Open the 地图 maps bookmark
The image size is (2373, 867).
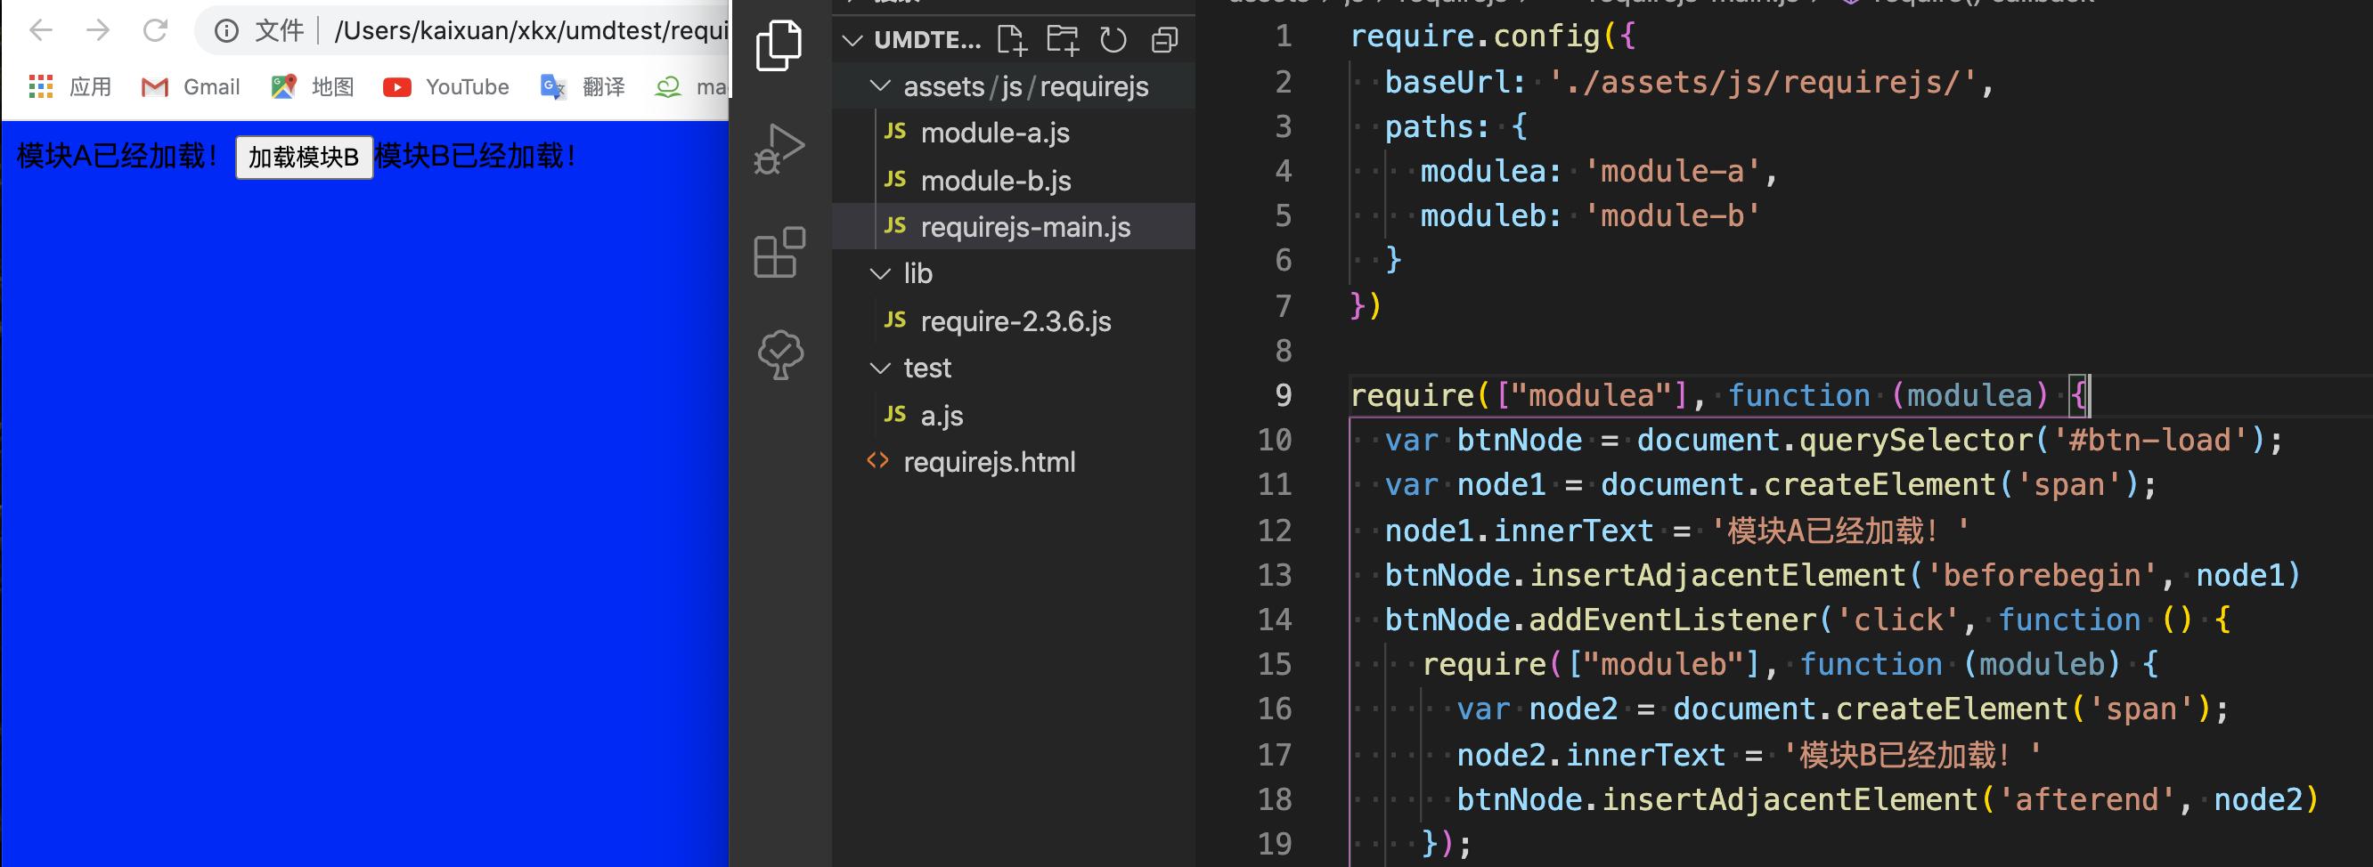click(x=314, y=86)
